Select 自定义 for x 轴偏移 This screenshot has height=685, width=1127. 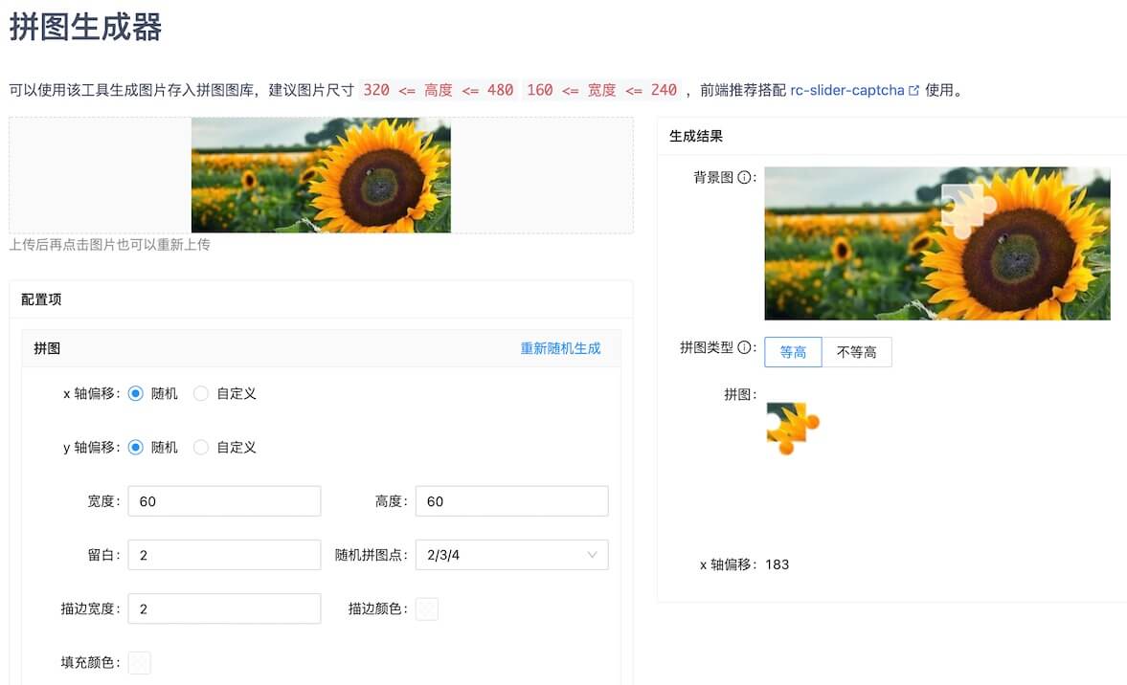coord(201,393)
